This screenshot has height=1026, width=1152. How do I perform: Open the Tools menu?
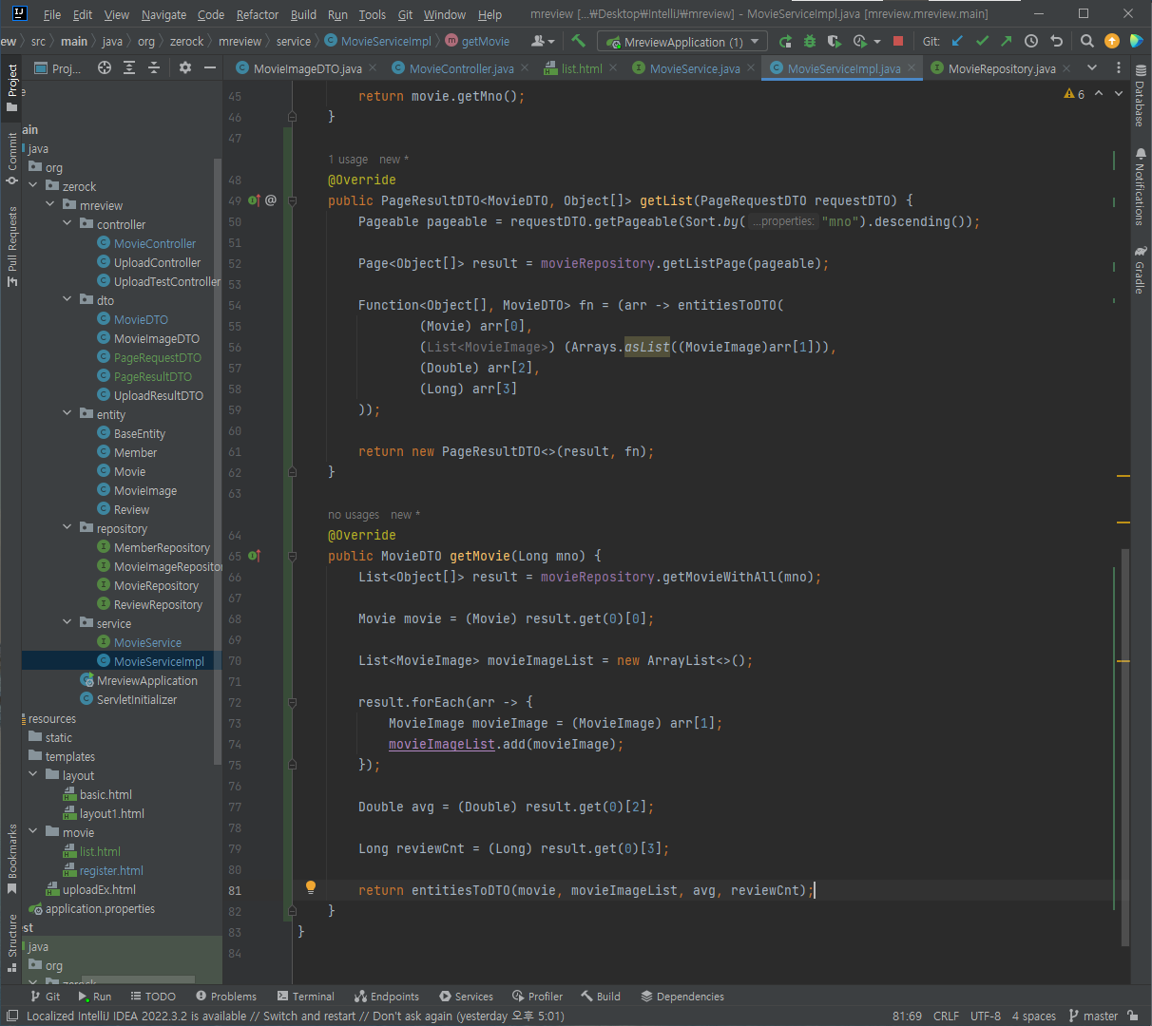pos(373,14)
